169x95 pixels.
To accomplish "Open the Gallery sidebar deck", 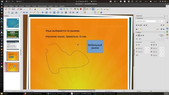I will tap(167, 35).
